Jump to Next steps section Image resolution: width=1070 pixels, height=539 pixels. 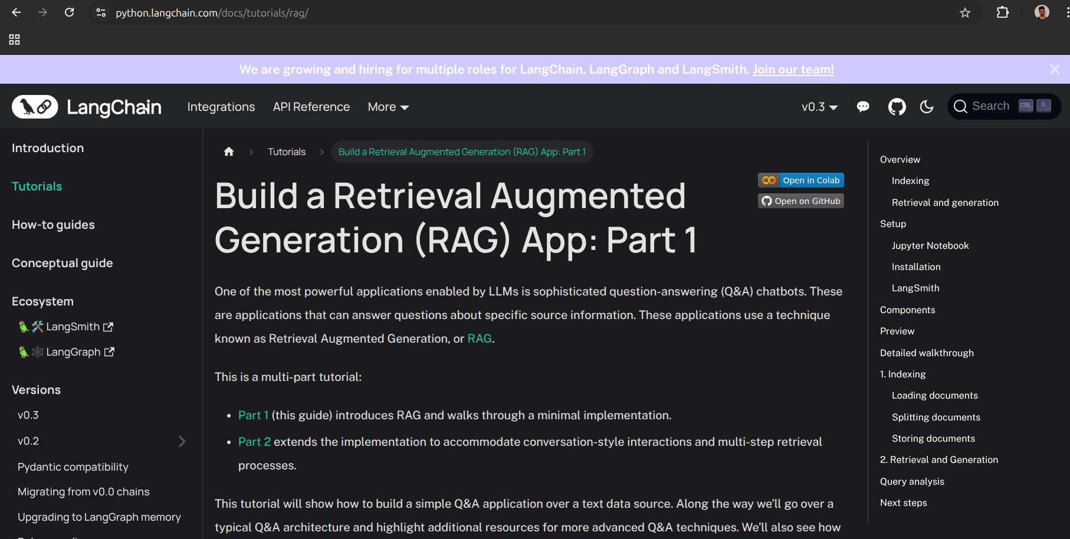pos(904,502)
